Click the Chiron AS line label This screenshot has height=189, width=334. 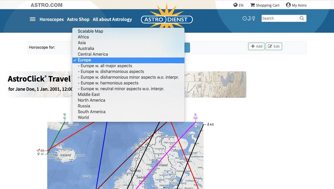pos(210,124)
